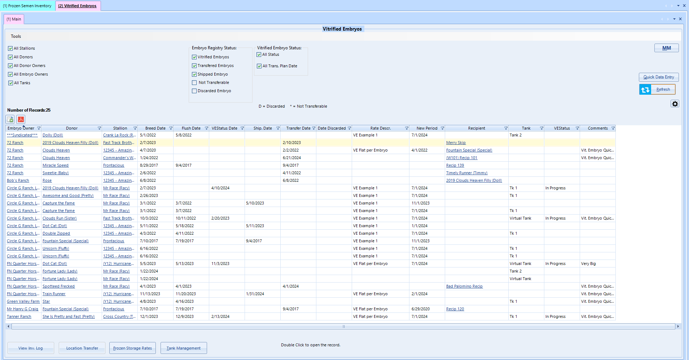Screen dimensions: 689x360
Task: Select Bob's Ranch owner link
Action: (x=18, y=180)
